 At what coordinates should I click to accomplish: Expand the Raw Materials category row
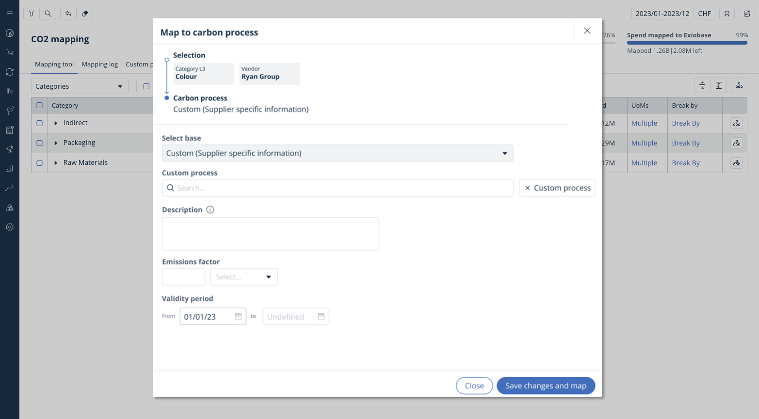(x=56, y=163)
